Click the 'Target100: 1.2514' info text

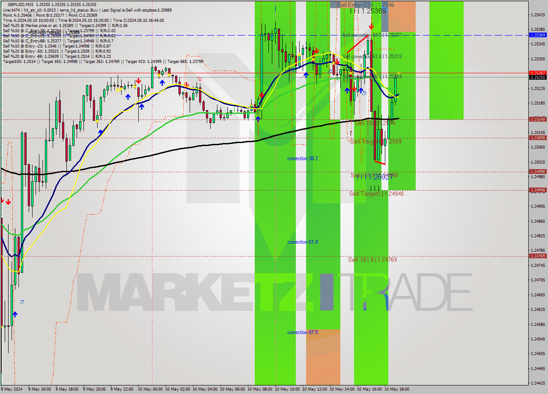pos(18,61)
